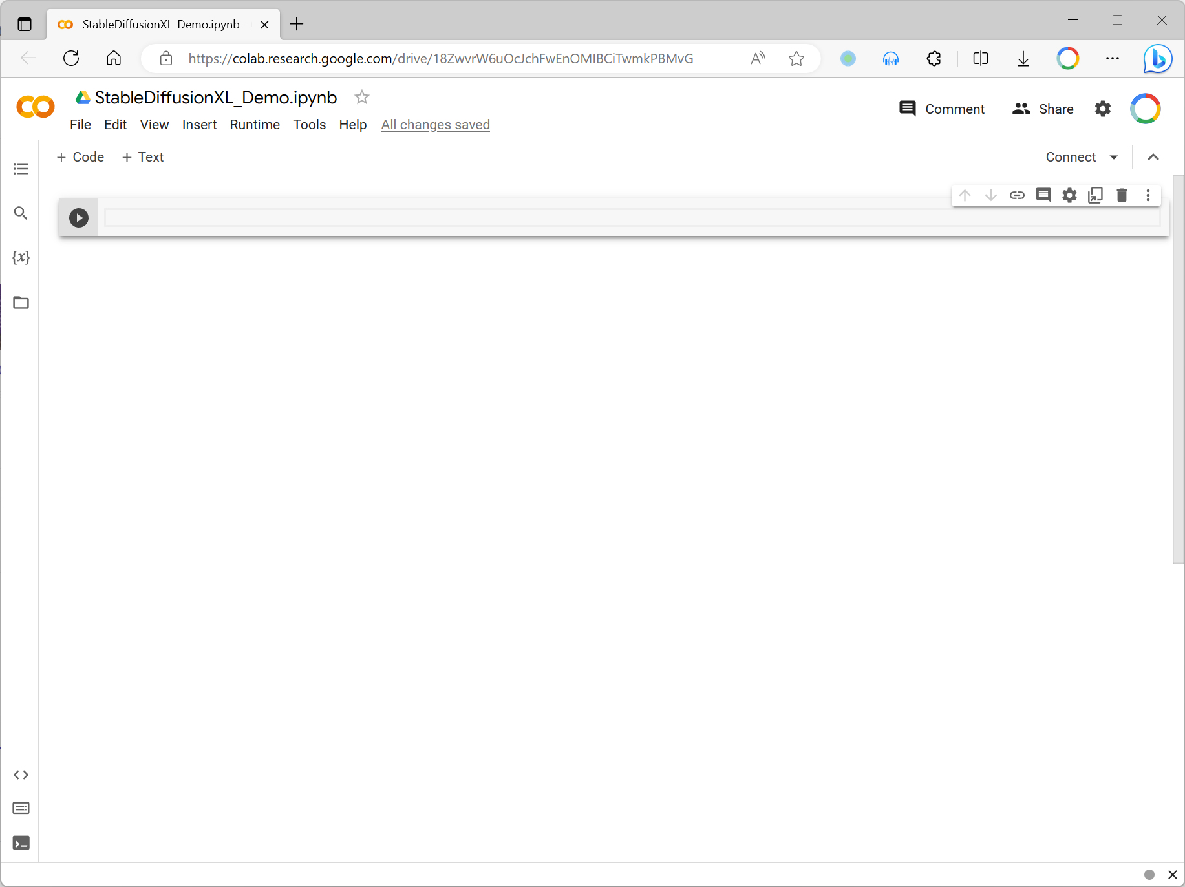Open browser Downloads
The height and width of the screenshot is (887, 1185).
point(1023,59)
